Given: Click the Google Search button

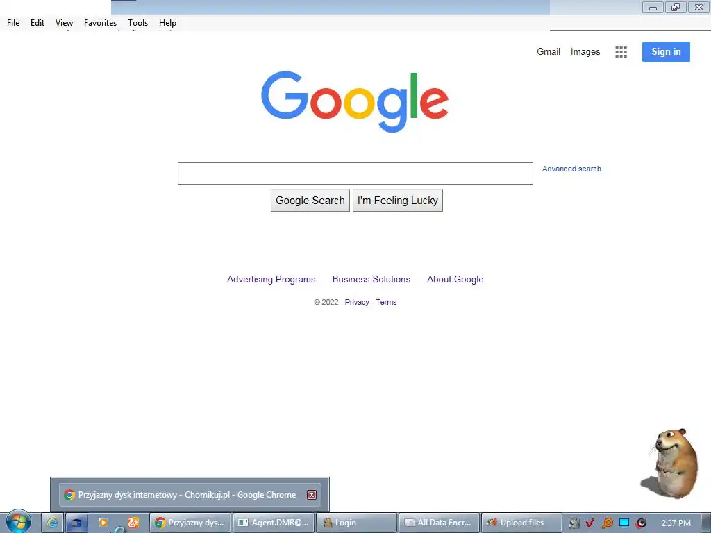Looking at the screenshot, I should (x=310, y=201).
